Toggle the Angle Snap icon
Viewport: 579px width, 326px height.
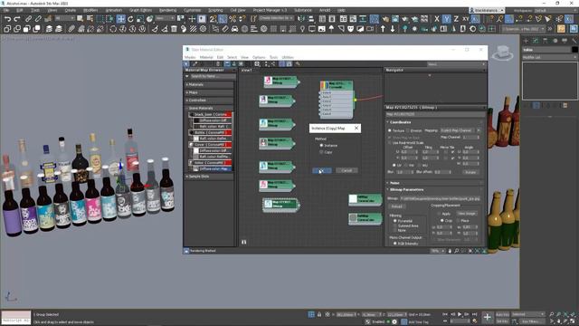[223, 19]
